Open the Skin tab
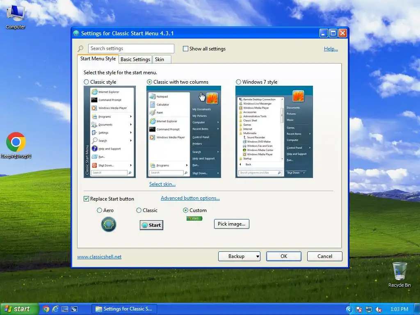 (x=162, y=59)
